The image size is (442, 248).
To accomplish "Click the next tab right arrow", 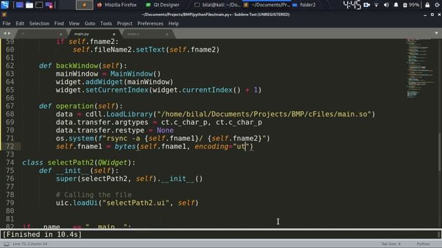I will (x=9, y=34).
